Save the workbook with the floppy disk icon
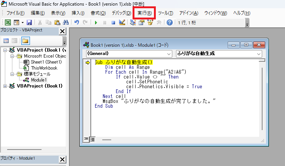The height and width of the screenshot is (166, 285). click(29, 23)
